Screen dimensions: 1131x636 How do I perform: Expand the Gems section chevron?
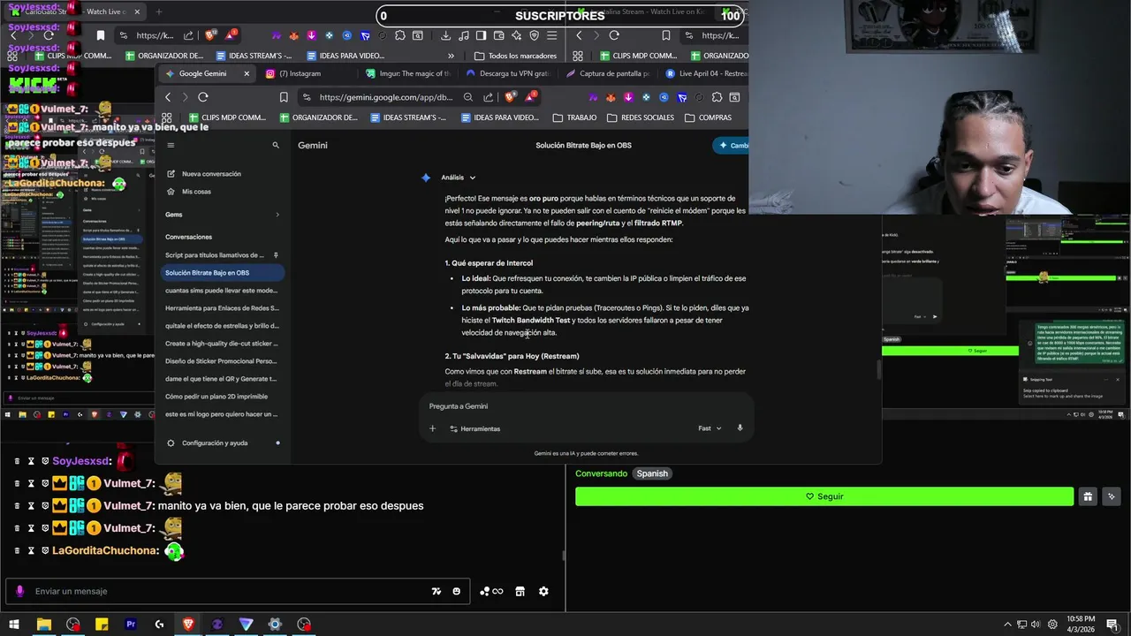[277, 215]
